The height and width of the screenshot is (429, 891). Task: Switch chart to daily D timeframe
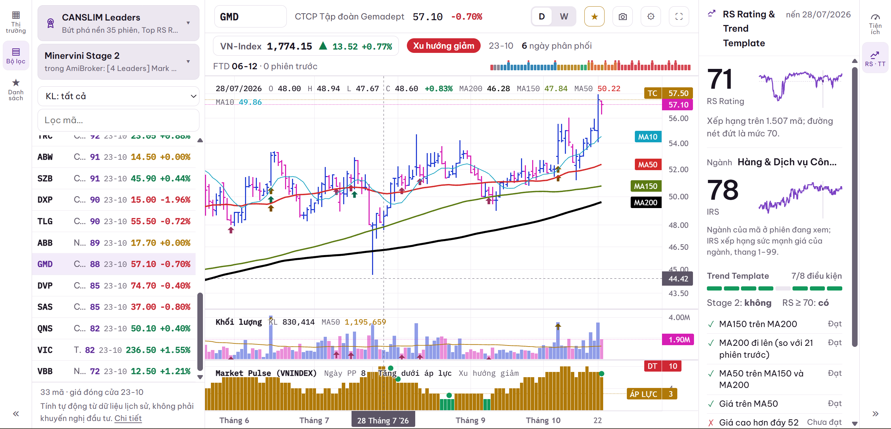[x=542, y=16]
